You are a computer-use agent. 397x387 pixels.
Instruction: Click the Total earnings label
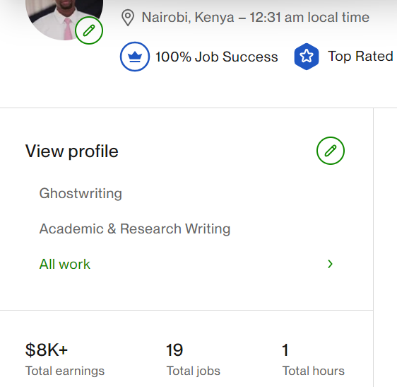pyautogui.click(x=65, y=371)
